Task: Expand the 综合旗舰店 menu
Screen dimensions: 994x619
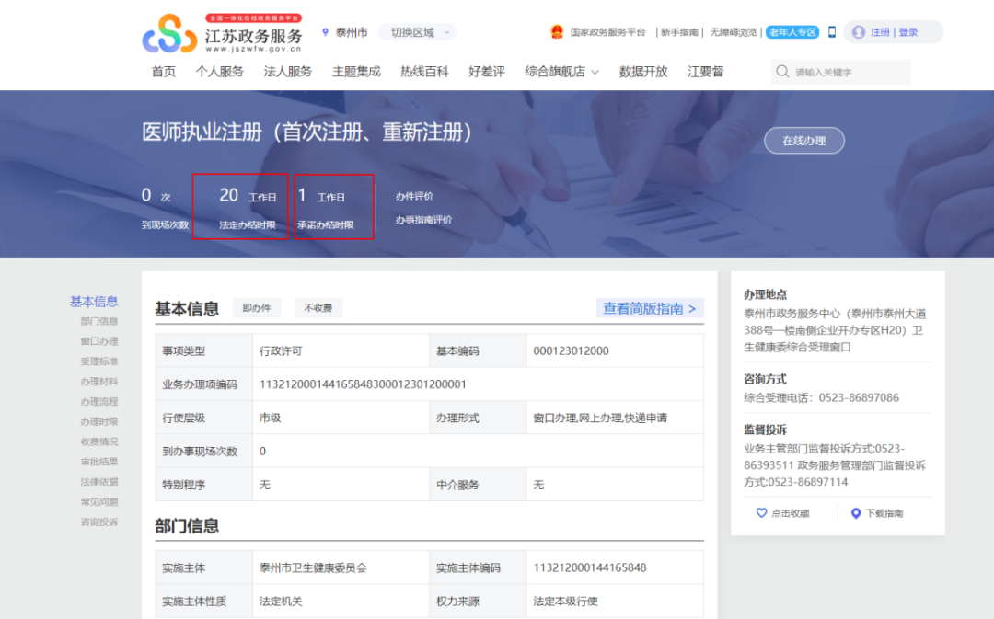Action: [561, 72]
